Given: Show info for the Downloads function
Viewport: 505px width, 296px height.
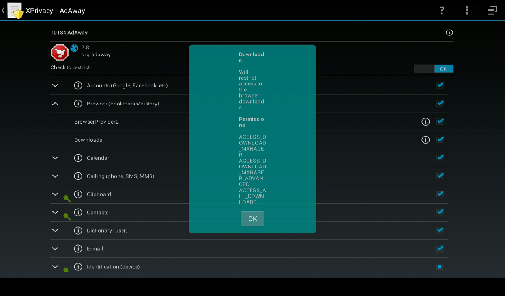Looking at the screenshot, I should (x=426, y=140).
